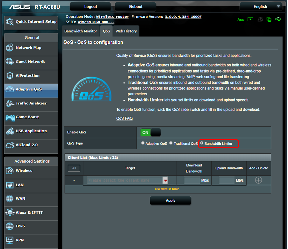The width and height of the screenshot is (288, 249).
Task: Click the Alexa & IFTTT icon
Action: (x=10, y=212)
